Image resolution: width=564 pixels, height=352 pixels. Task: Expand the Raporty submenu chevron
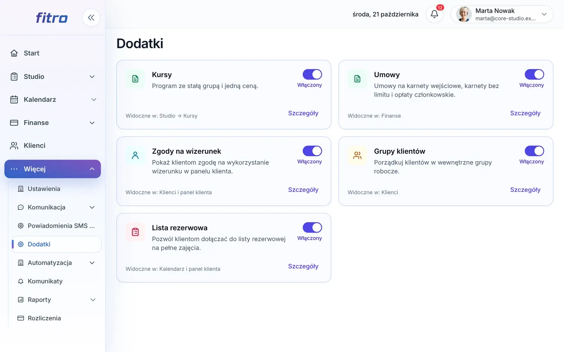pyautogui.click(x=93, y=300)
